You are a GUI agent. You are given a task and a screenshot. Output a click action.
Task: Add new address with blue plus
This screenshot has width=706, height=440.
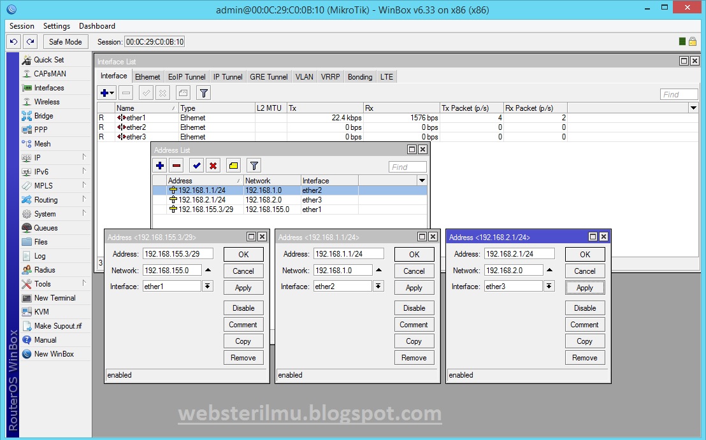click(160, 166)
